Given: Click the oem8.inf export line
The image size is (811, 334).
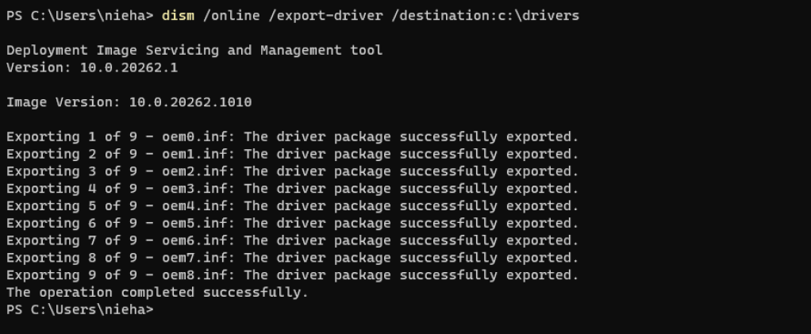Looking at the screenshot, I should point(292,275).
